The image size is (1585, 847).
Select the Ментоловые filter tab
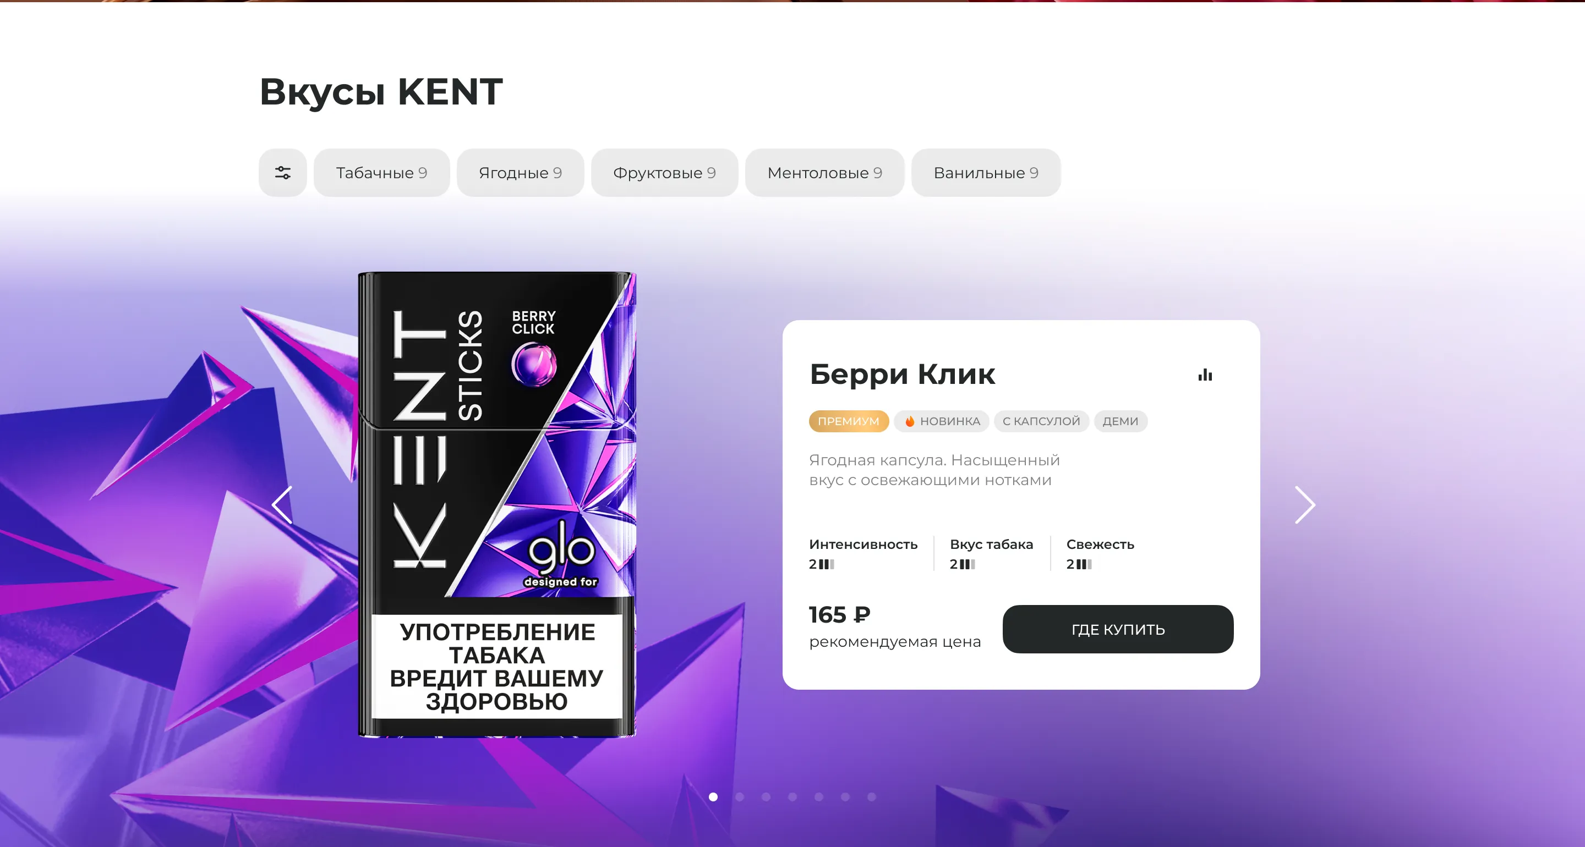coord(824,173)
